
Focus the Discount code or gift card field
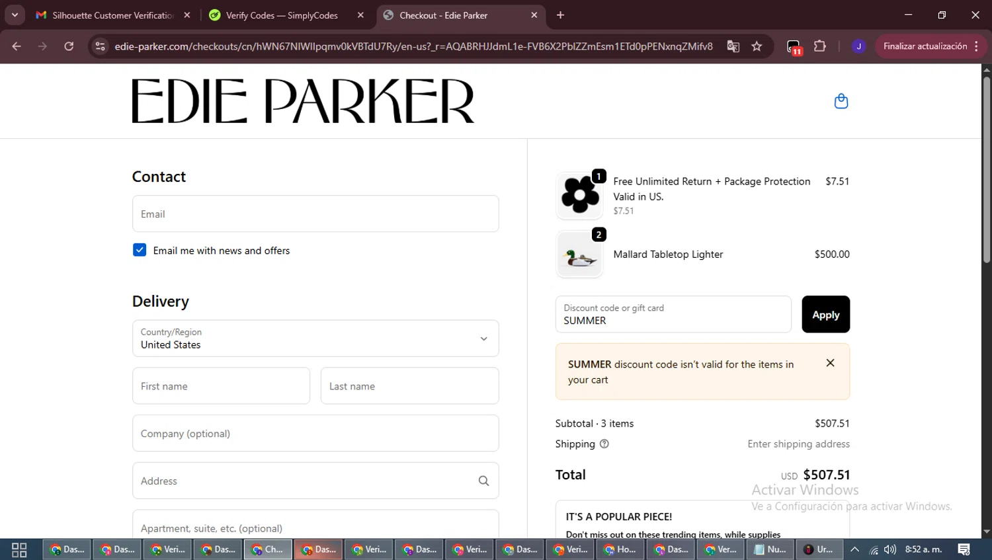click(673, 314)
